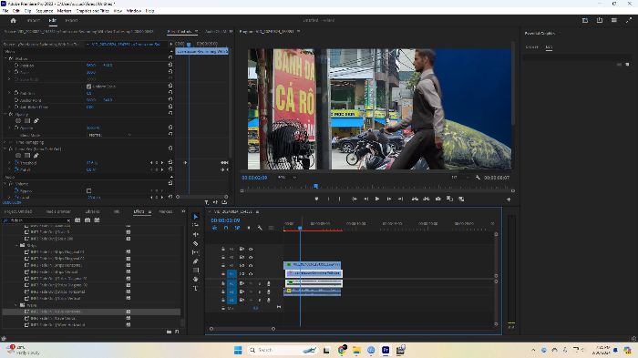Image resolution: width=638 pixels, height=358 pixels.
Task: Switch to the Effects panel tab
Action: click(139, 211)
